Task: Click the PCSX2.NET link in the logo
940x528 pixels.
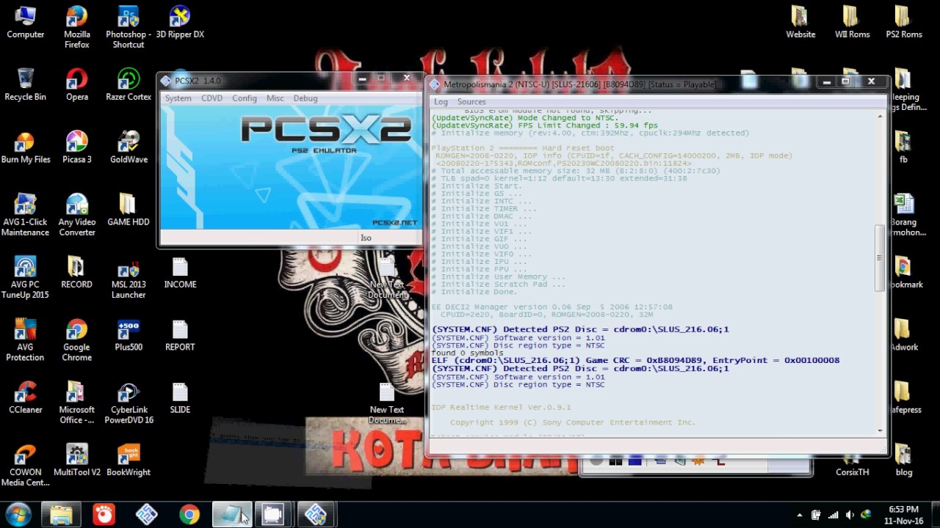Action: pos(394,222)
